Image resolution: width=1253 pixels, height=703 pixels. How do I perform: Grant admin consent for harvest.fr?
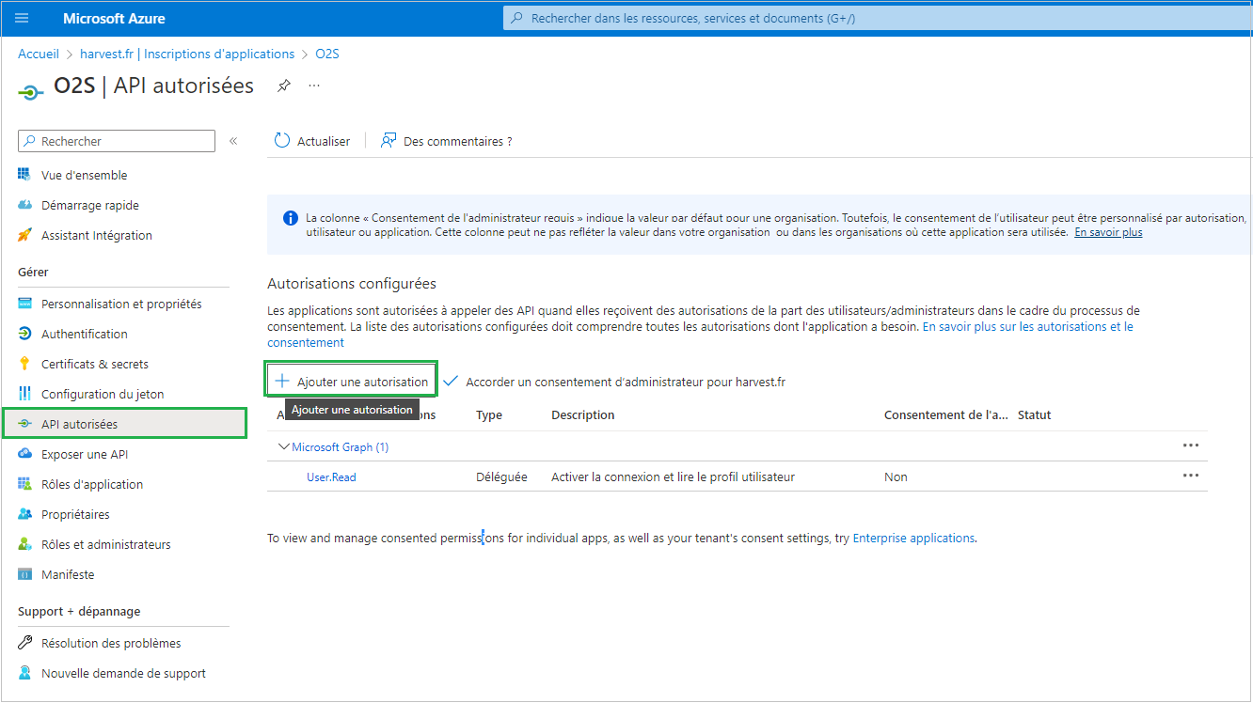click(x=614, y=382)
